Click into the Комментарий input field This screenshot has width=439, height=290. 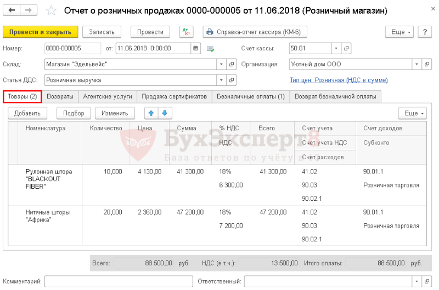coord(119,281)
